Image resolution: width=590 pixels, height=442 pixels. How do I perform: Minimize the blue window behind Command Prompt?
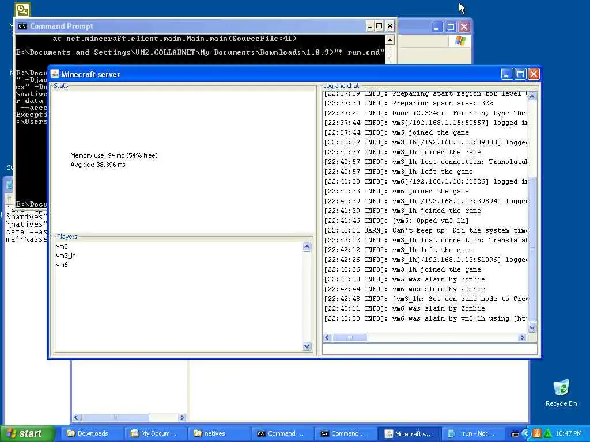pyautogui.click(x=437, y=27)
